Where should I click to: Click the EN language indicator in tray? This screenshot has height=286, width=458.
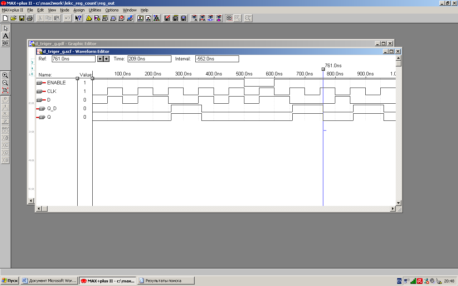point(399,281)
